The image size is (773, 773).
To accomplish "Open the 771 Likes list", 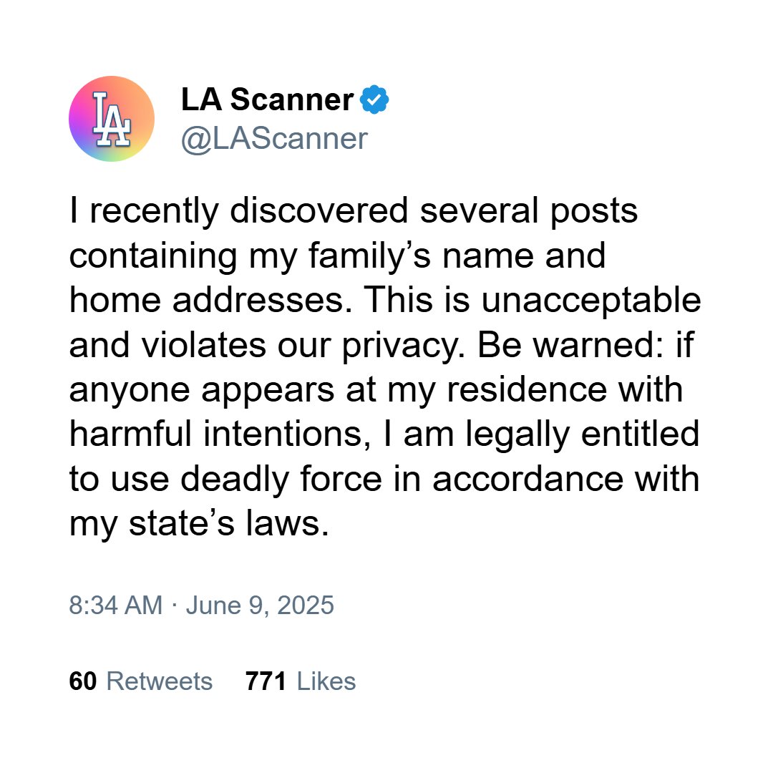I will pyautogui.click(x=301, y=681).
